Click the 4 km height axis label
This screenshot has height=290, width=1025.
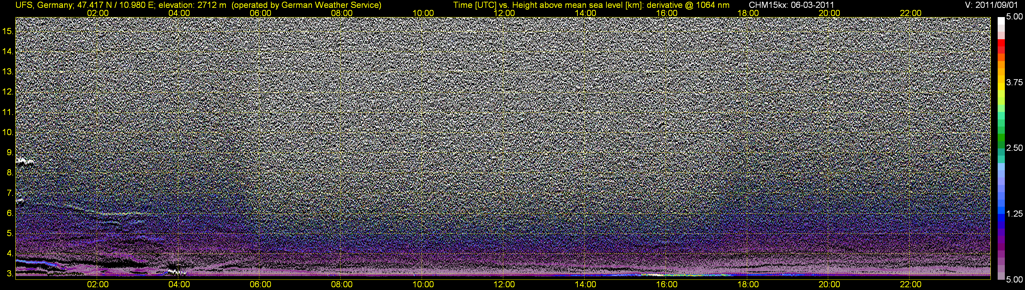point(10,253)
